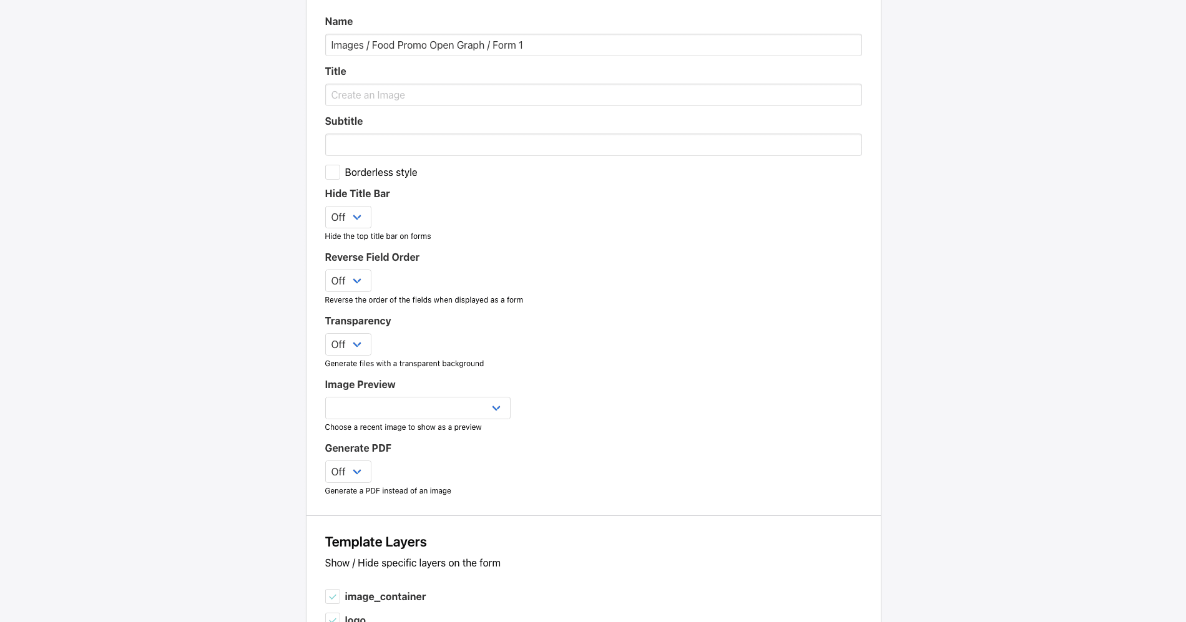This screenshot has width=1186, height=622.
Task: Expand the Transparency dropdown
Action: (x=347, y=344)
